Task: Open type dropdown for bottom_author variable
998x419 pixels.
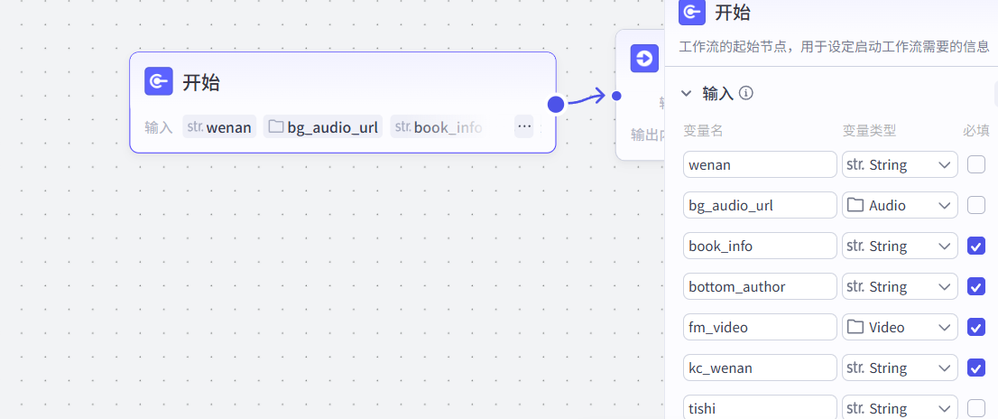Action: click(899, 286)
